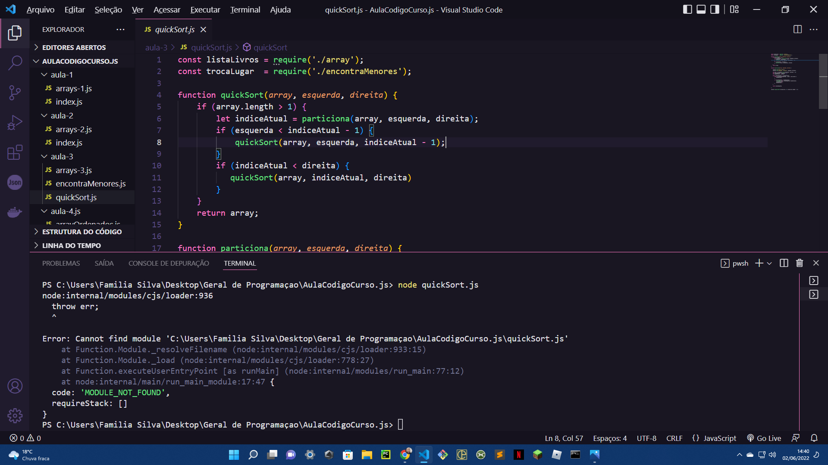Kill the terminal with trash icon
This screenshot has width=828, height=465.
point(800,263)
